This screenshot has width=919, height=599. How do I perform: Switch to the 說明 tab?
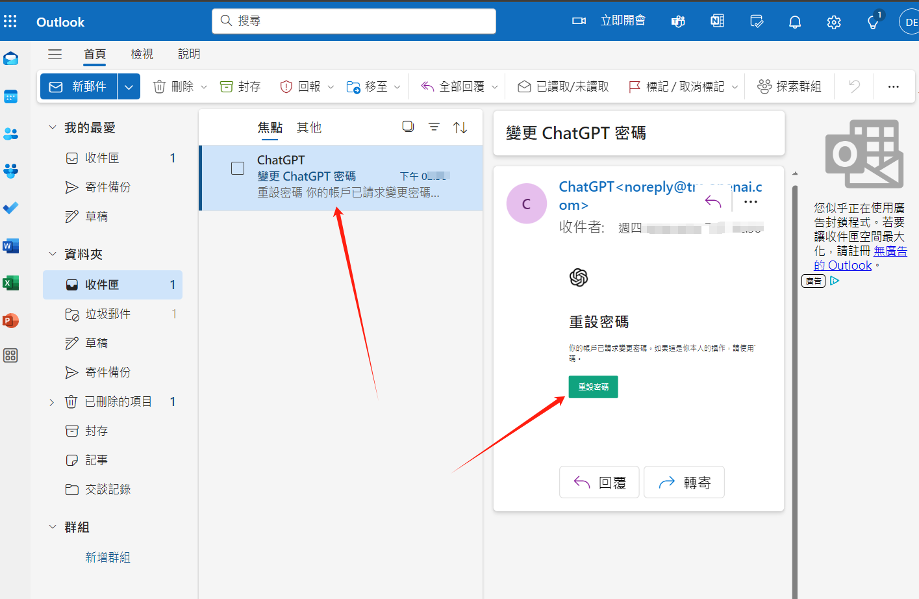click(189, 54)
